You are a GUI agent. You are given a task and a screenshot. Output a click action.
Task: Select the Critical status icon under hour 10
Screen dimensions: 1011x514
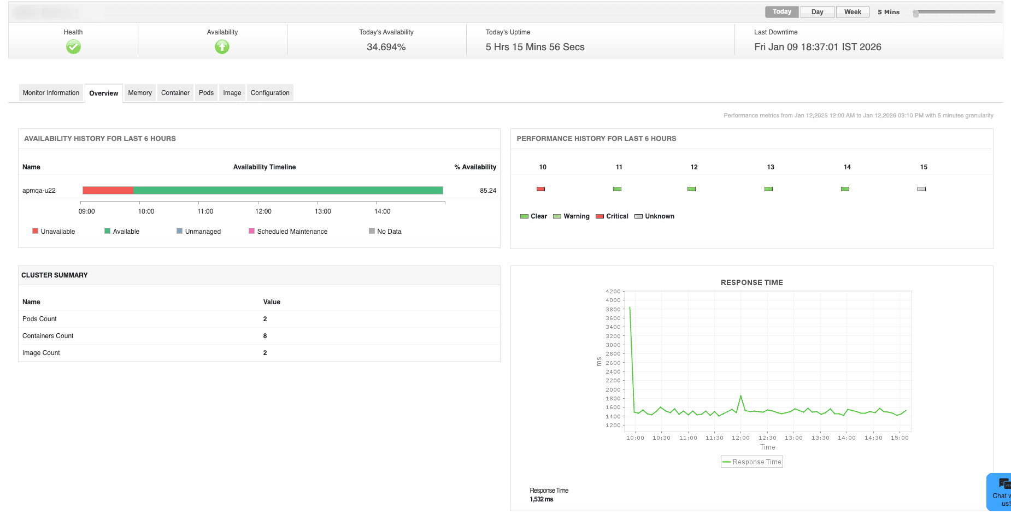540,188
